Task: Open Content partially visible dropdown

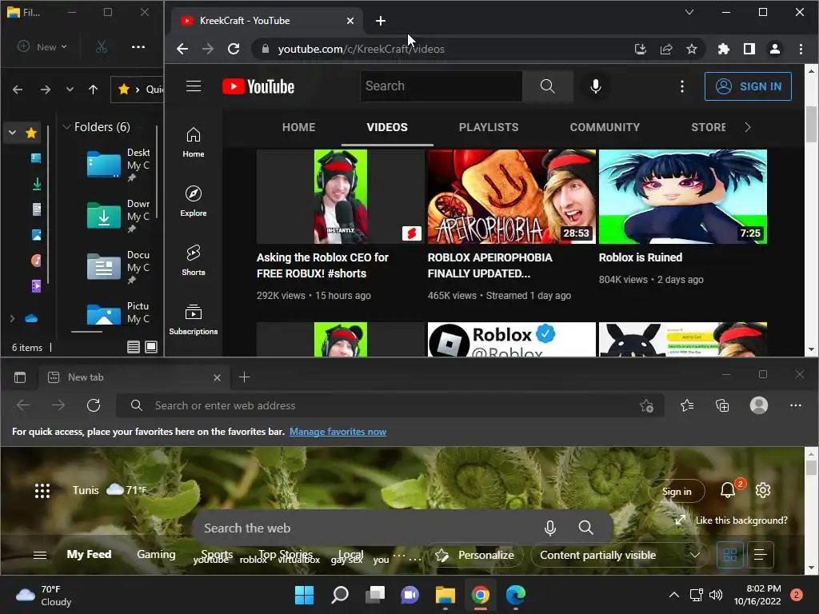Action: tap(620, 555)
